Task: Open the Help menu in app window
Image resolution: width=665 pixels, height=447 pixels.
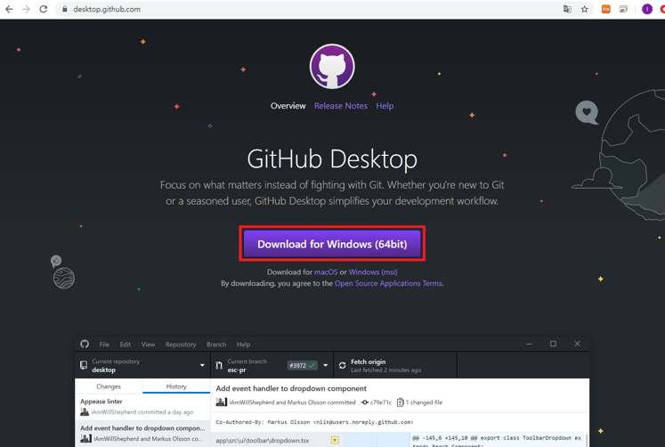Action: (x=243, y=345)
